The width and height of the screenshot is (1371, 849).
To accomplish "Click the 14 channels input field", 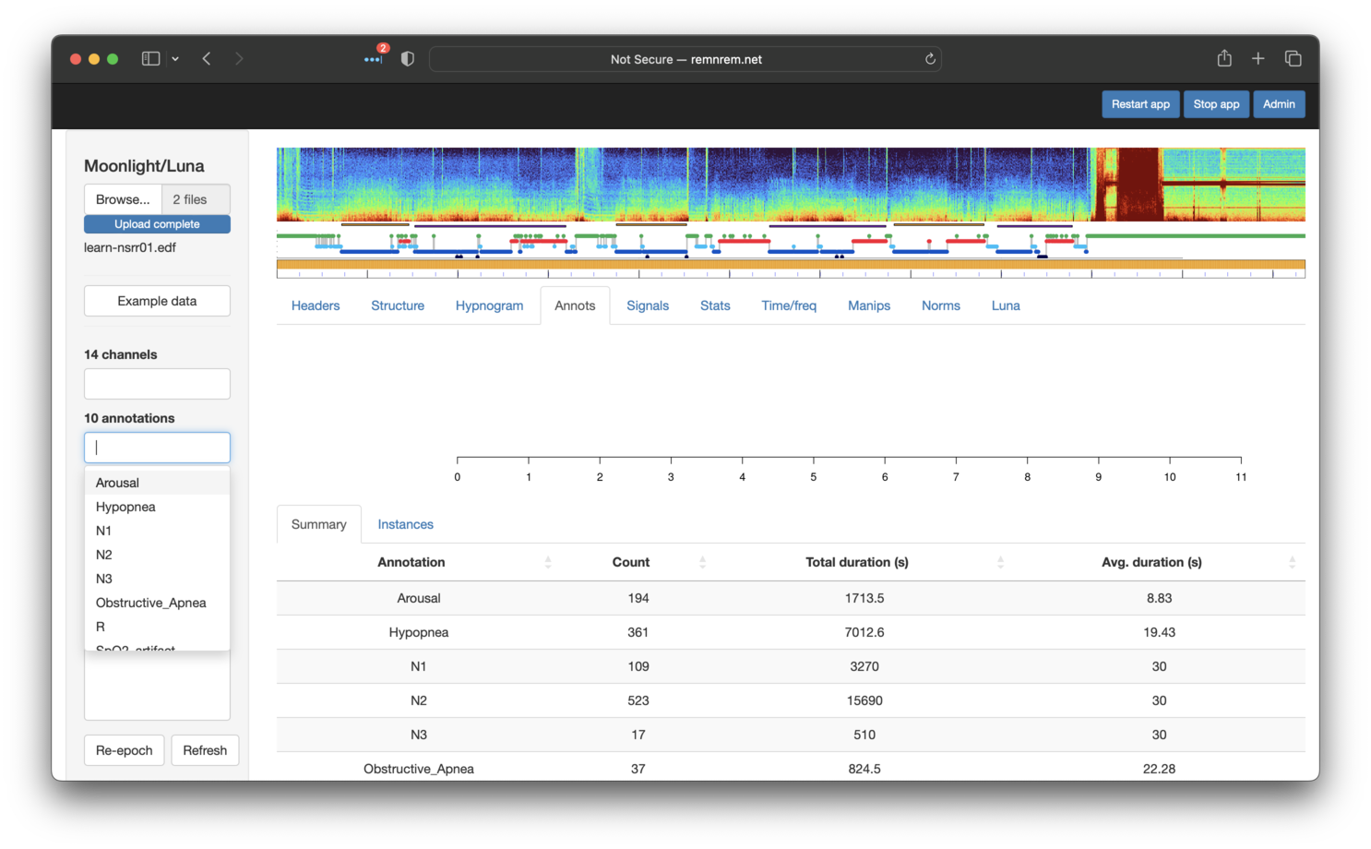I will [157, 384].
